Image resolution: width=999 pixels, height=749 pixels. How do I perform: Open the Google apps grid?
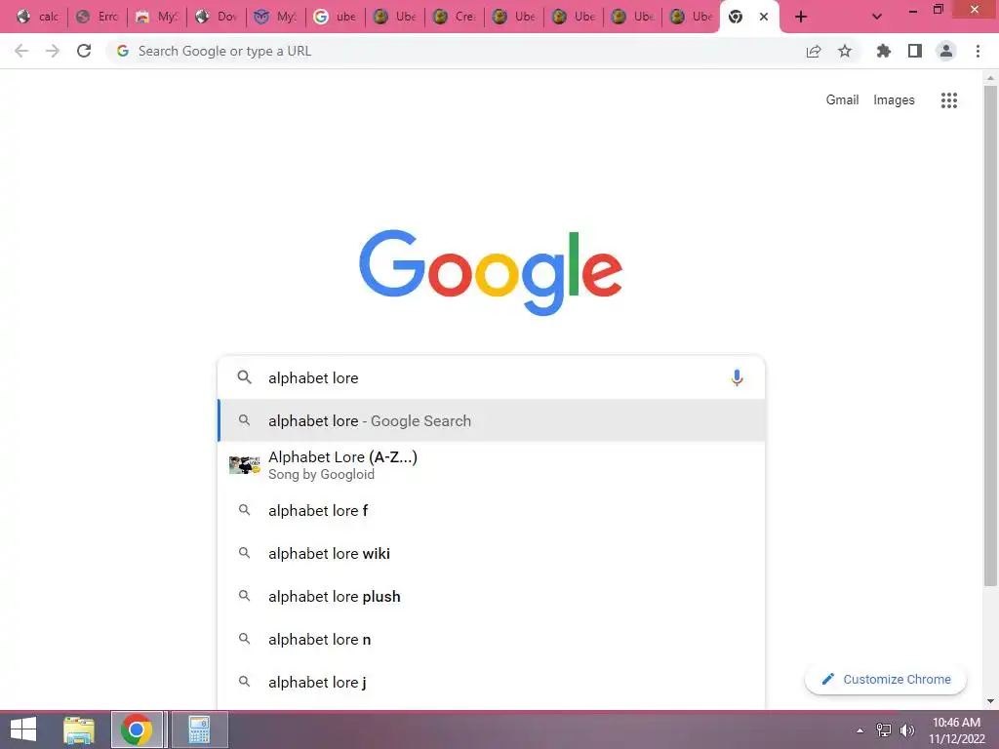coord(948,100)
